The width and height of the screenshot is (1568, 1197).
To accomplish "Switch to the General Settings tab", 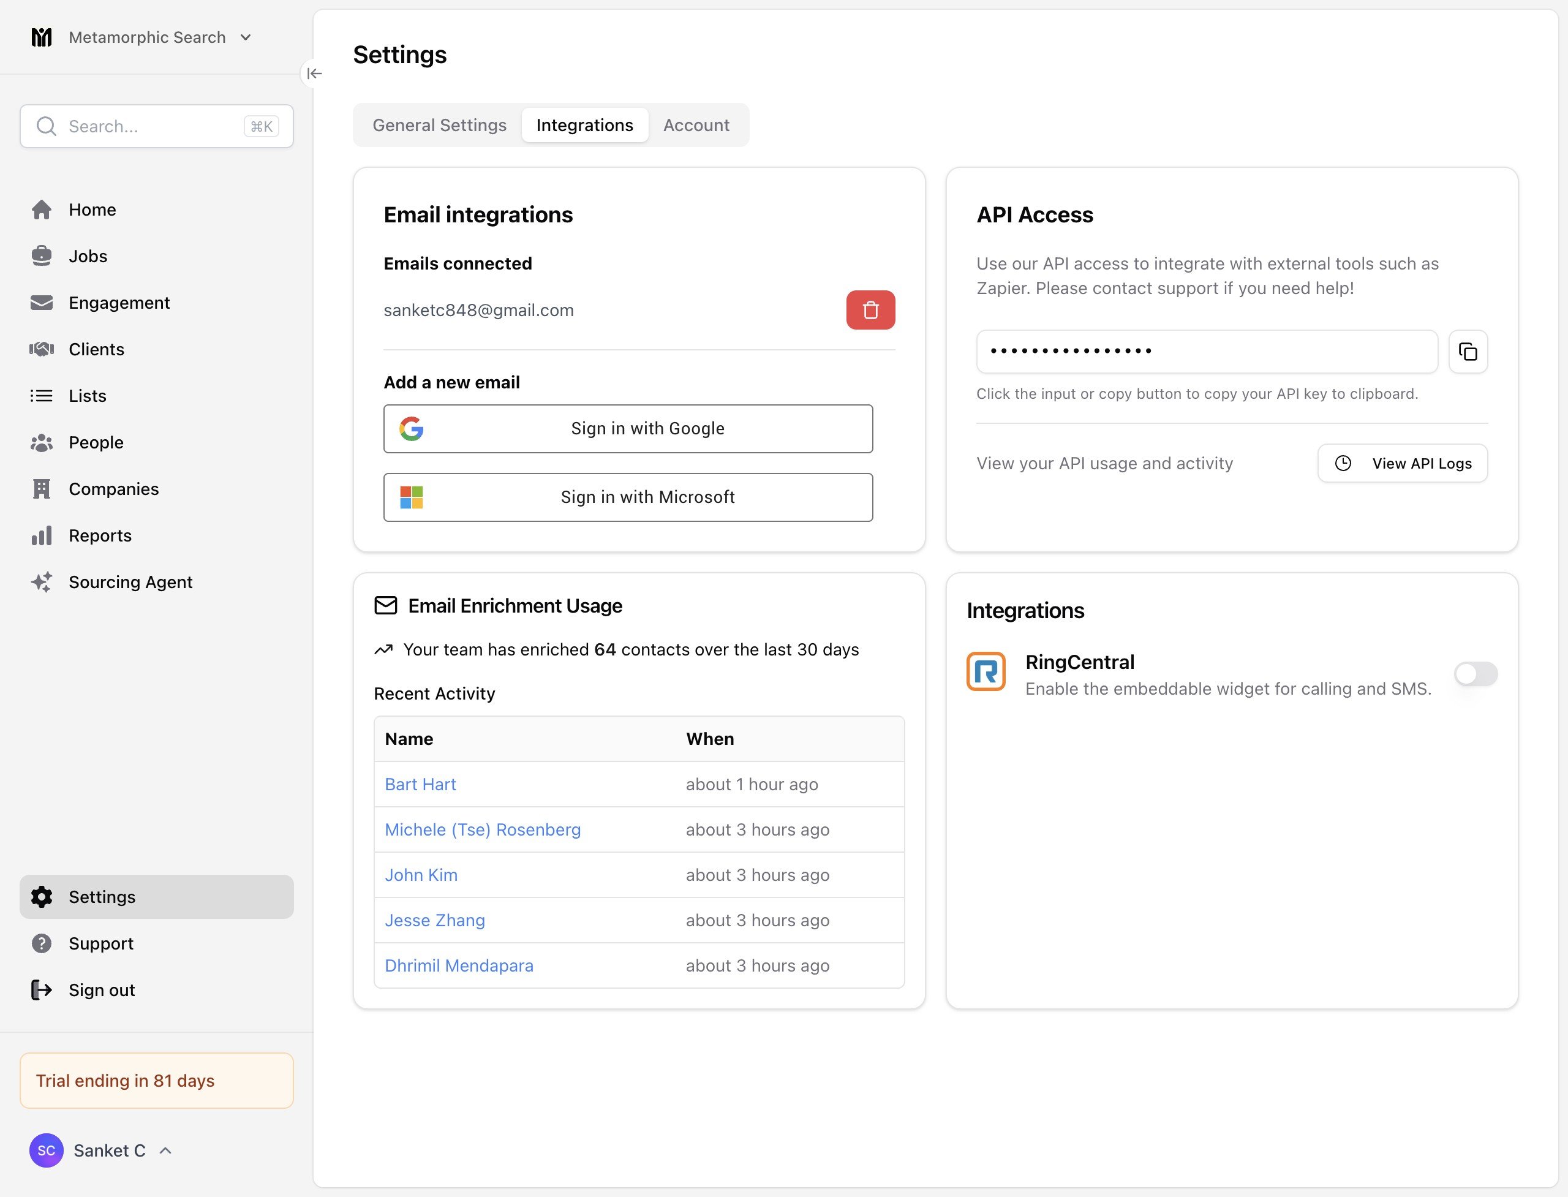I will (440, 126).
